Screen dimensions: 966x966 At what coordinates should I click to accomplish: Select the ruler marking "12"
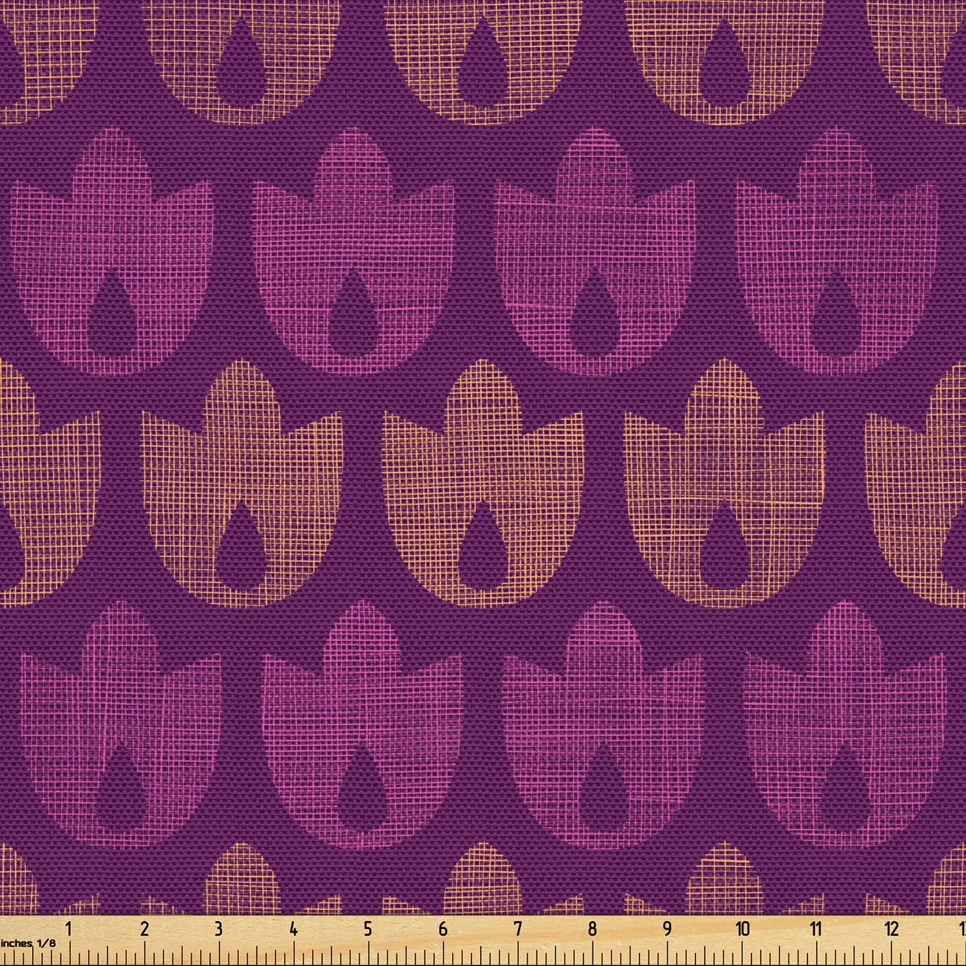892,929
